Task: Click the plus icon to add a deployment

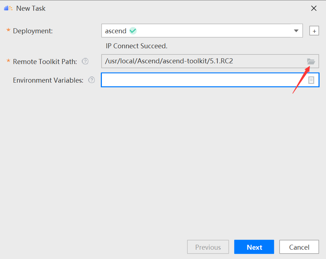Action: (x=314, y=31)
